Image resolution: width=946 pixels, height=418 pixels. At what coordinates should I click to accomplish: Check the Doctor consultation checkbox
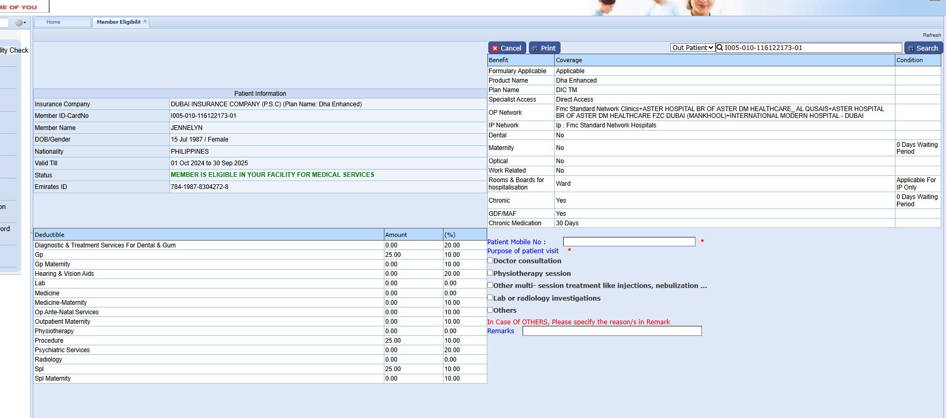point(490,261)
